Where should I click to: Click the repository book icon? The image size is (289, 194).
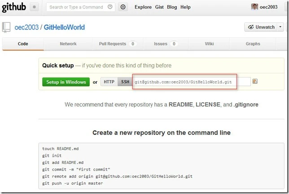(6, 27)
